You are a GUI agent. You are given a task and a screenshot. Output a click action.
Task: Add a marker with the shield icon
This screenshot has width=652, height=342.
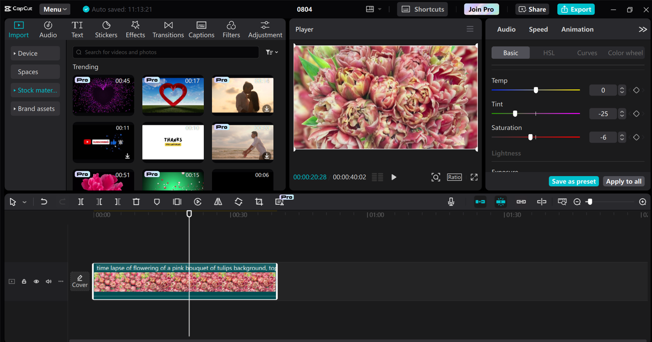coord(157,202)
